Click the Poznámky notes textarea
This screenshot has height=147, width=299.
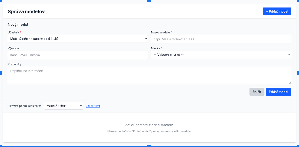pyautogui.click(x=149, y=75)
